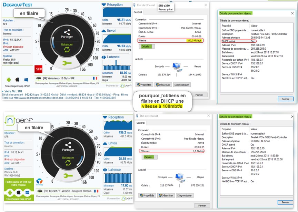Click Fermer in details window with lease 10:27:18

pos(286,99)
